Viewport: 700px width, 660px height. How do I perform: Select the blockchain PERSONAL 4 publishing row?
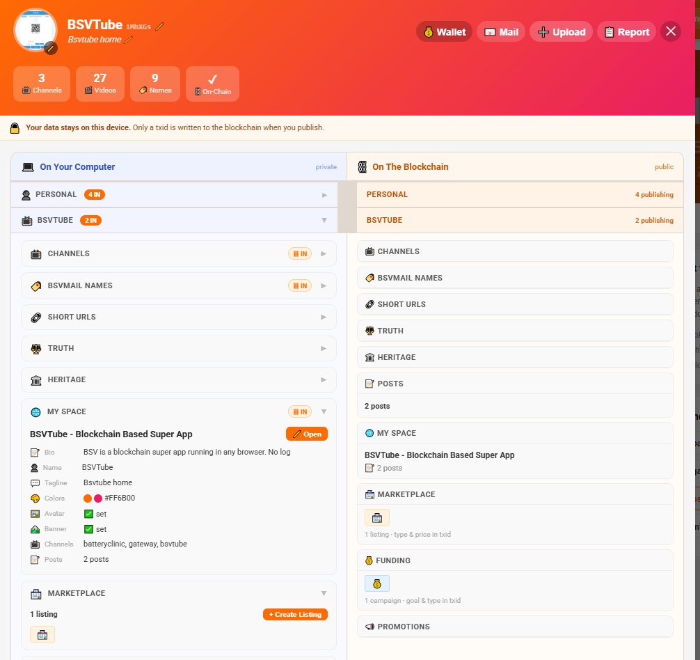[x=520, y=195]
